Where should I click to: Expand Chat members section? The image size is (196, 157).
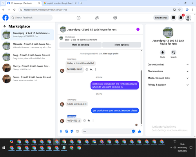click(x=168, y=71)
